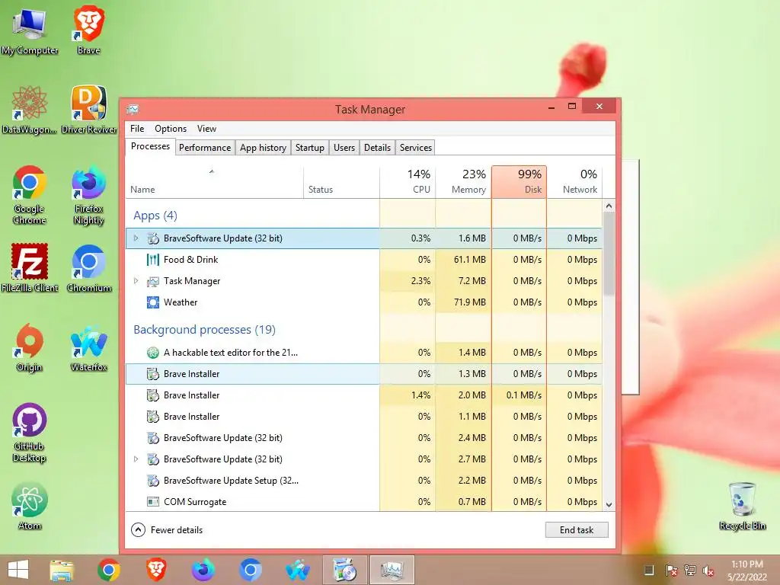Open the Options menu
Screen dimensions: 780x585
[x=171, y=129]
